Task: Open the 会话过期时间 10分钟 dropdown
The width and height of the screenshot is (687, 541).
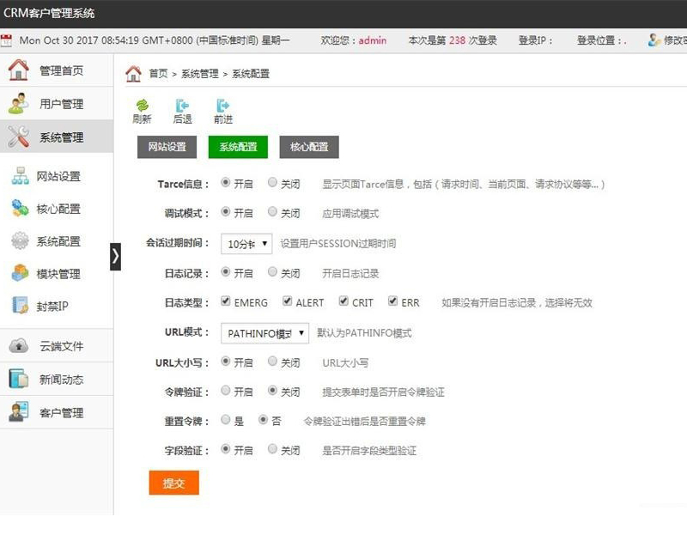Action: pos(246,244)
